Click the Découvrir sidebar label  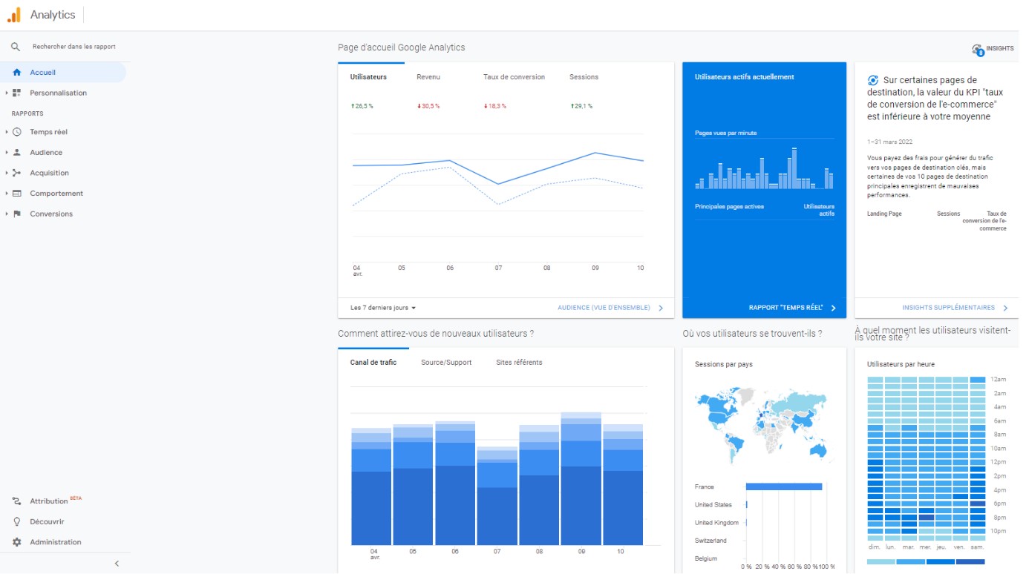point(47,521)
